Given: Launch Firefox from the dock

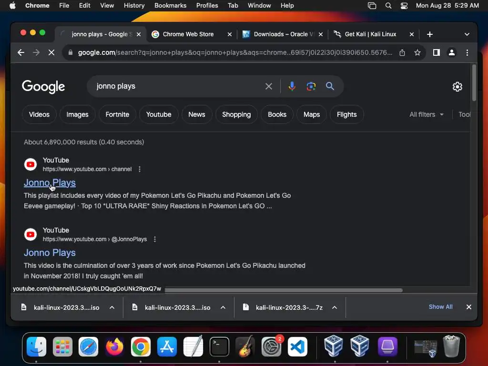Looking at the screenshot, I should [x=114, y=346].
